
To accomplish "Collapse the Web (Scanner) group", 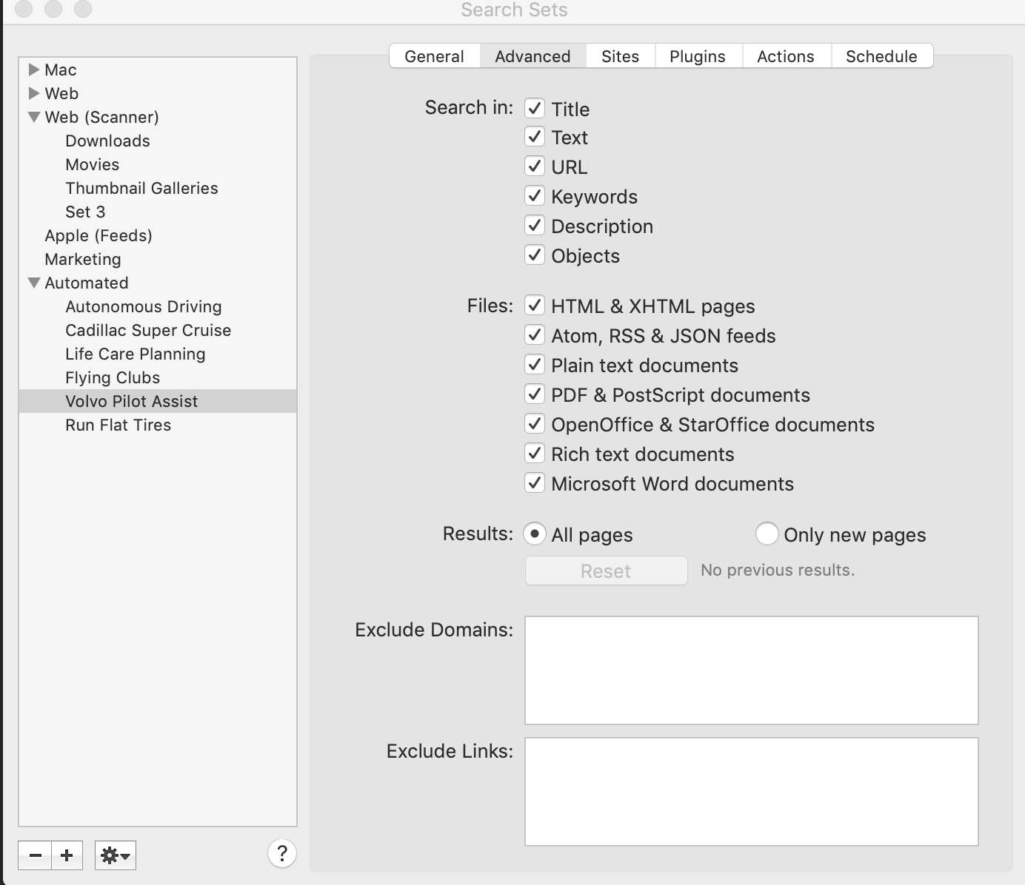I will tap(33, 117).
